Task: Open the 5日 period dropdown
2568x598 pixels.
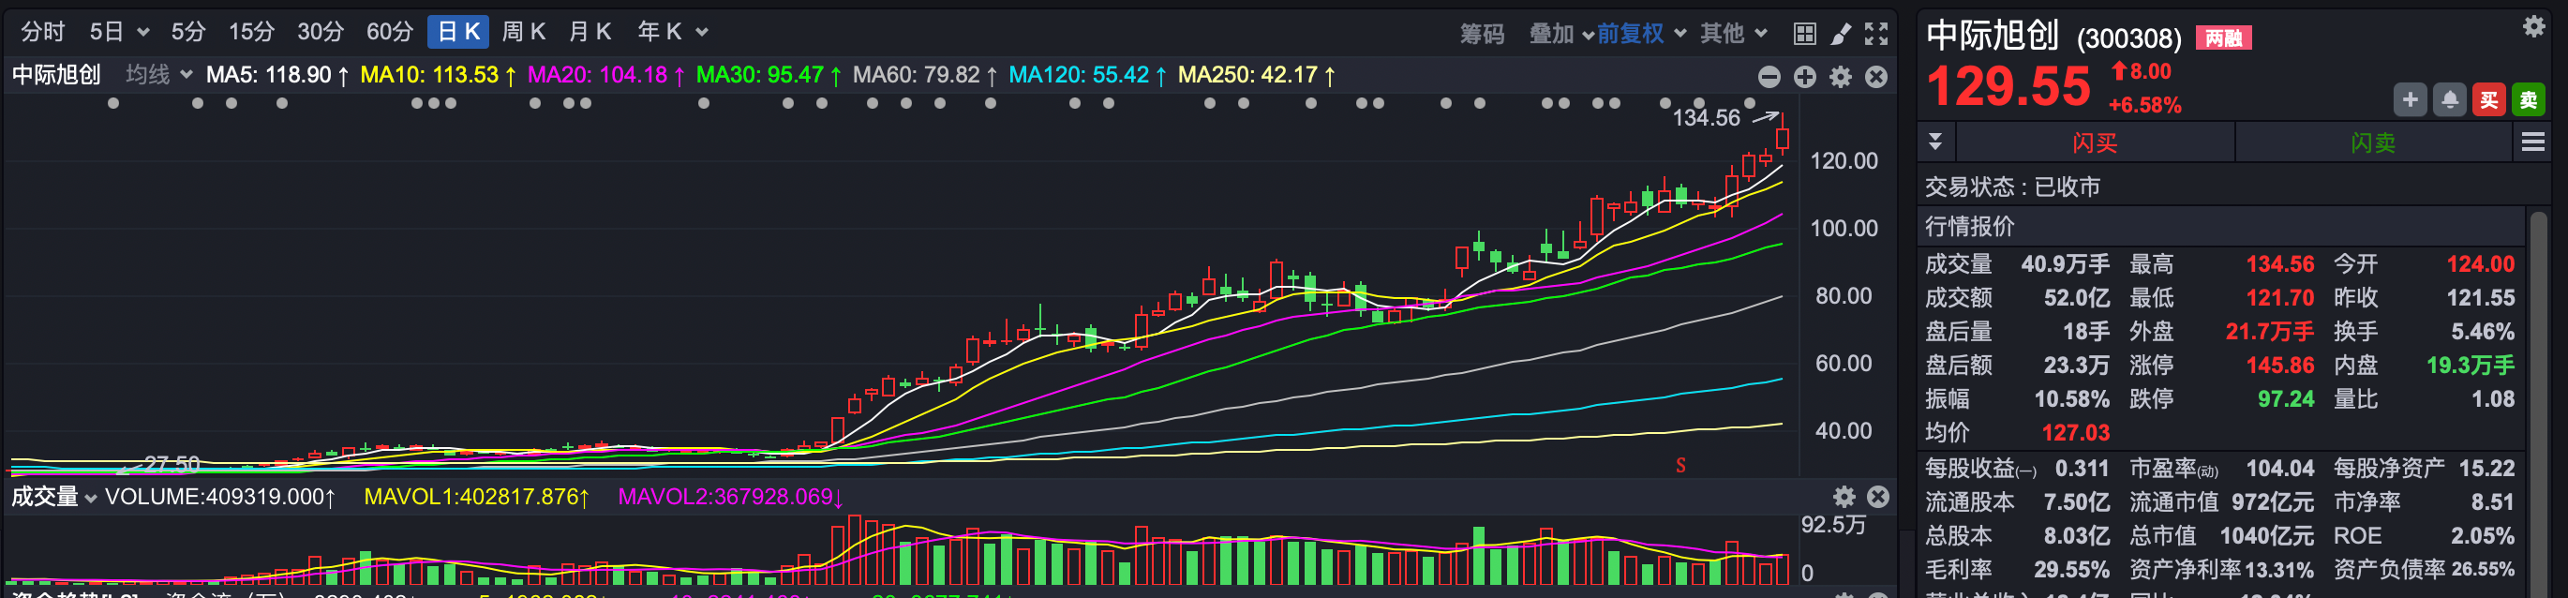Action: click(119, 33)
